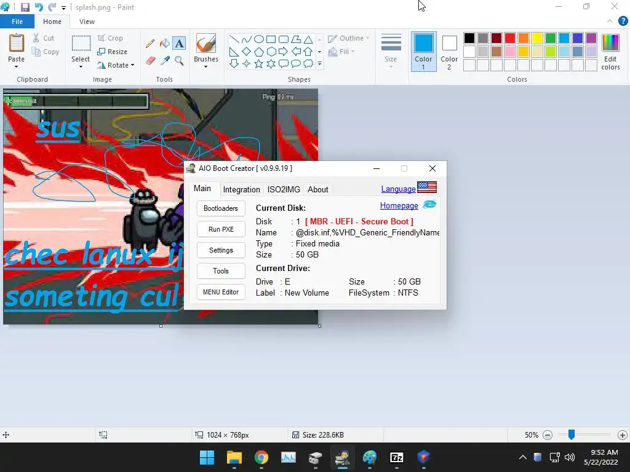The height and width of the screenshot is (472, 630).
Task: Choose the Diamond shape
Action: pos(246,52)
